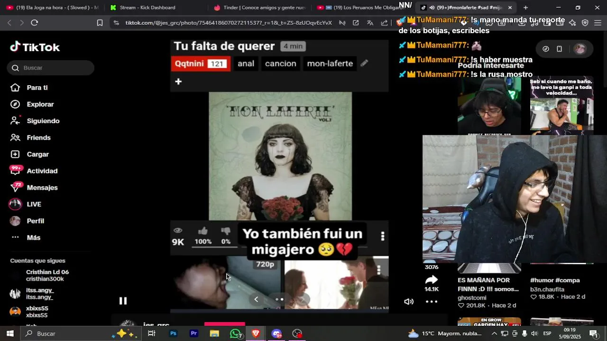Go to previous slide with left arrow
The image size is (607, 341).
pos(256,299)
